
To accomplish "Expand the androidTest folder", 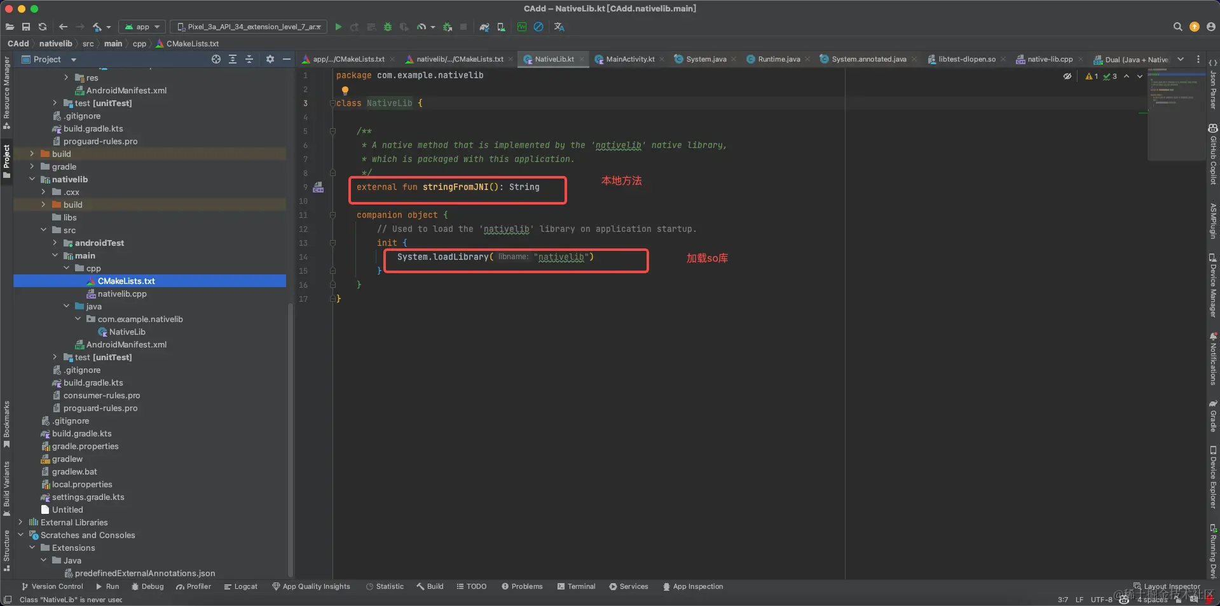I will (55, 243).
